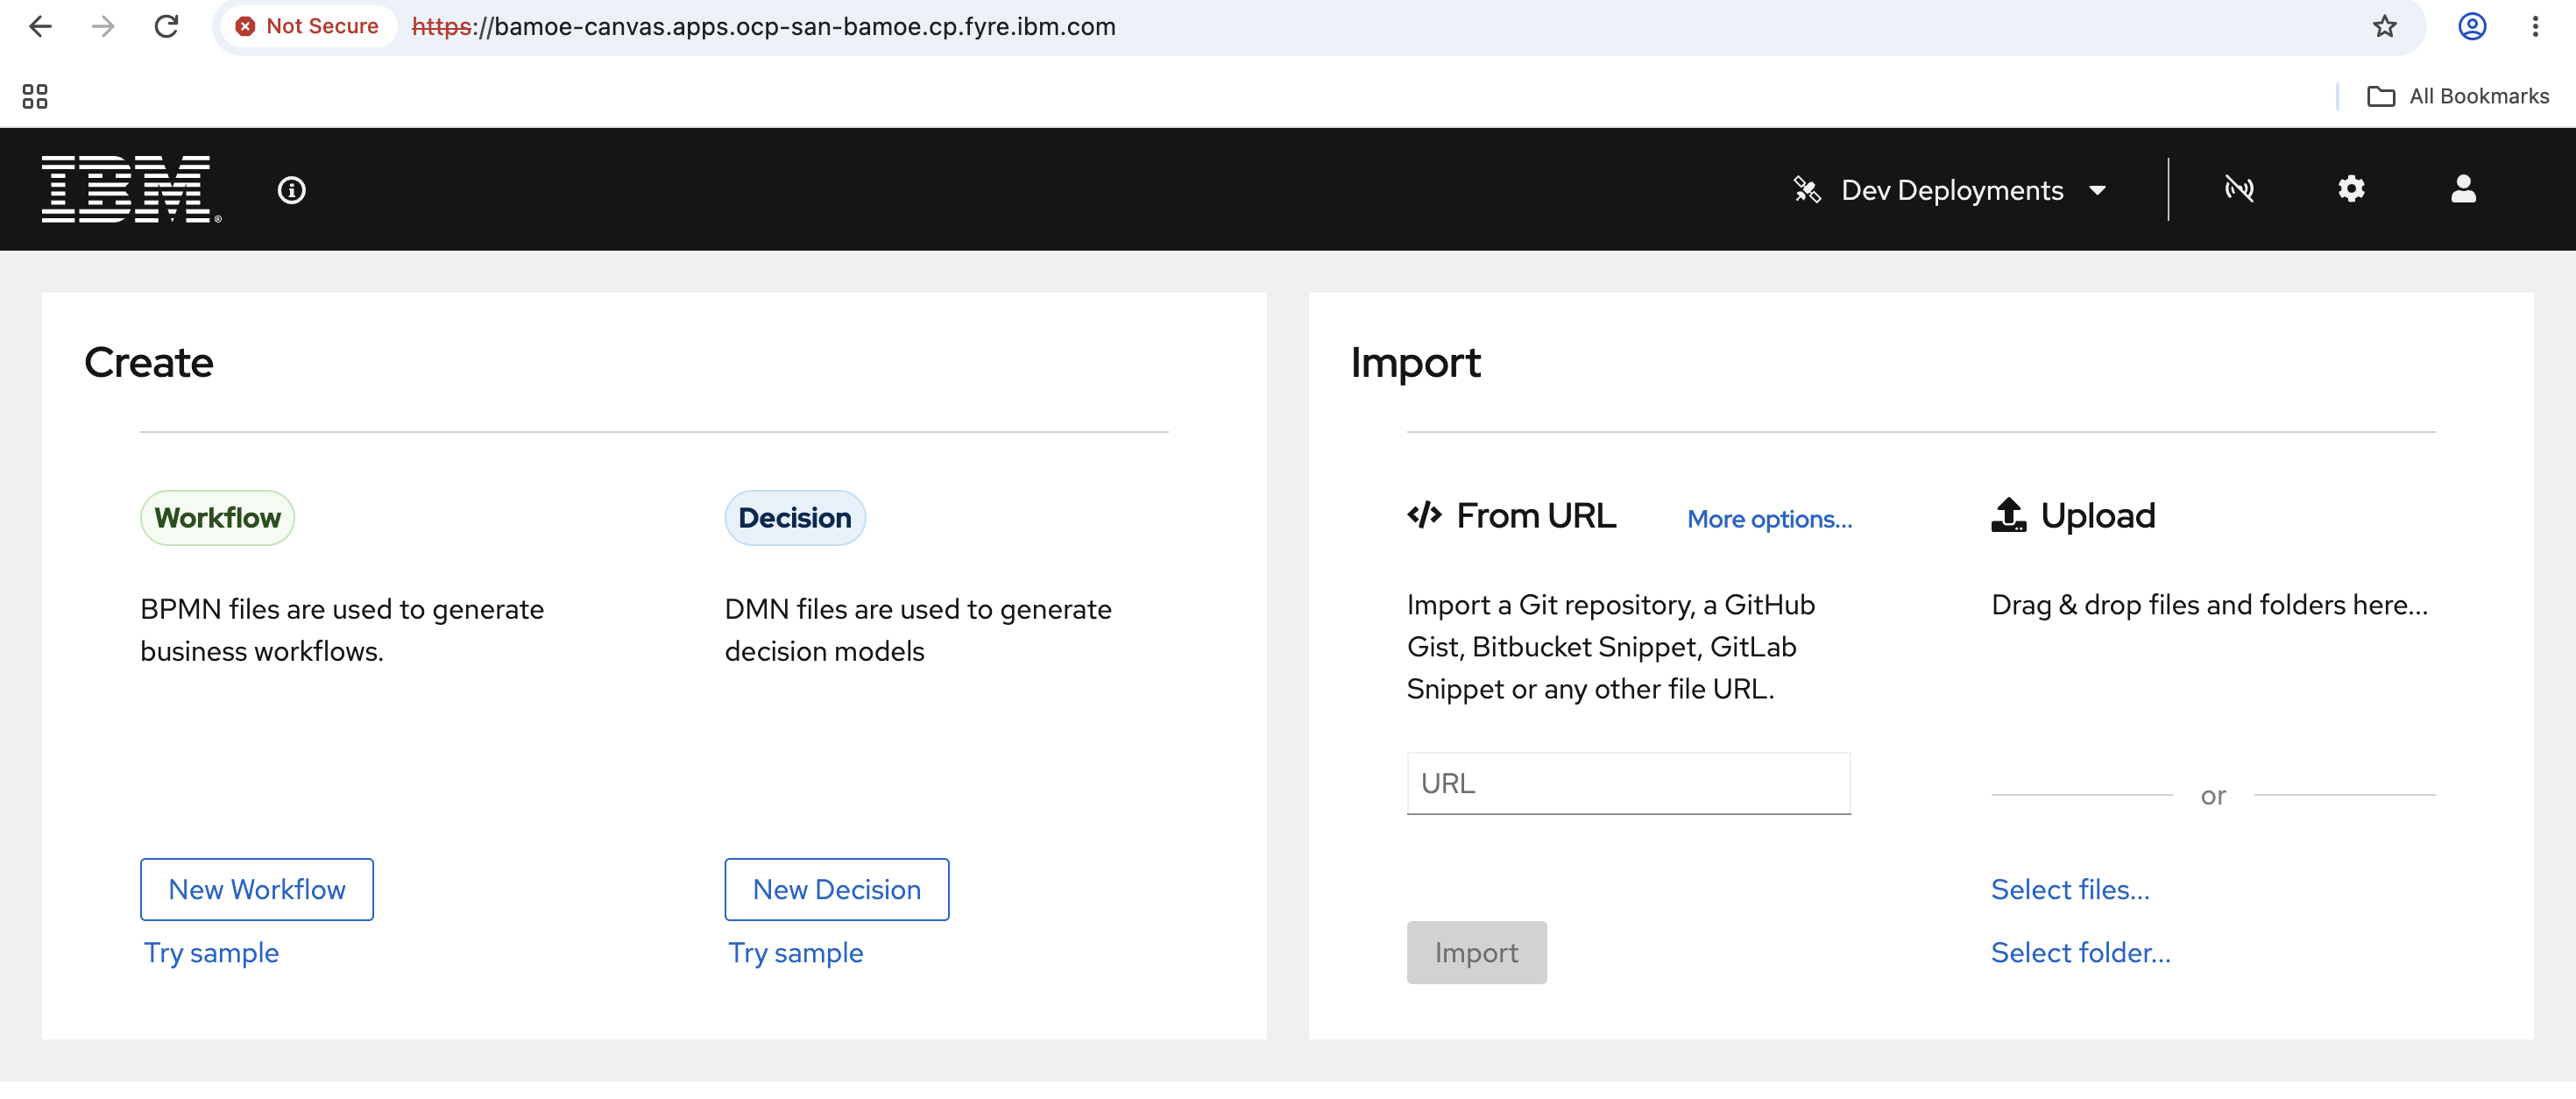
Task: Click the Import section heading
Action: [x=1415, y=362]
